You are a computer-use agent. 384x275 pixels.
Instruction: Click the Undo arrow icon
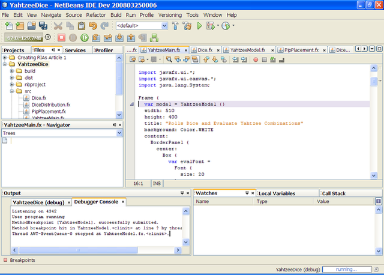pyautogui.click(x=93, y=26)
